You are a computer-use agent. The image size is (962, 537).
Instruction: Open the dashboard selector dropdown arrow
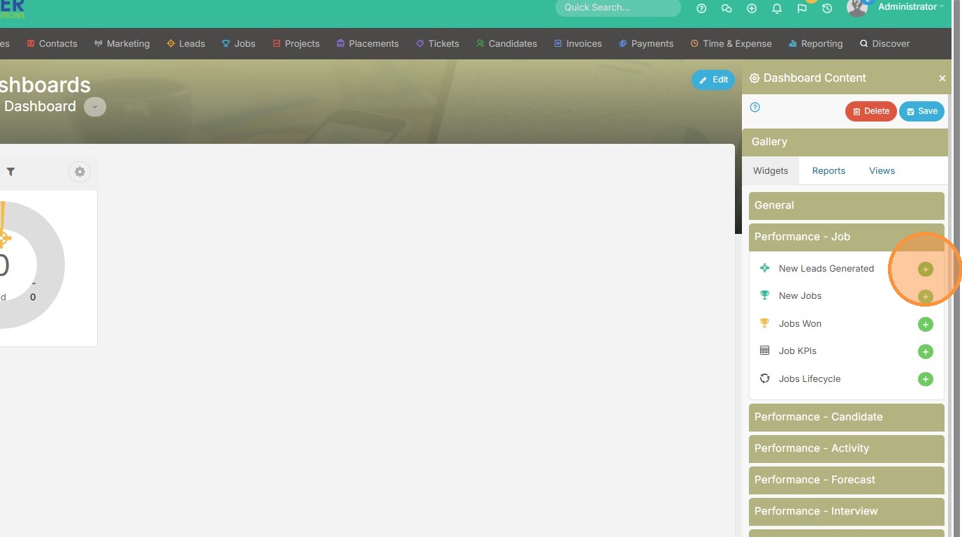95,107
